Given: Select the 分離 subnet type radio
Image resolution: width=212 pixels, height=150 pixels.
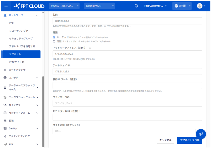Looking at the screenshot, I should pyautogui.click(x=54, y=41).
